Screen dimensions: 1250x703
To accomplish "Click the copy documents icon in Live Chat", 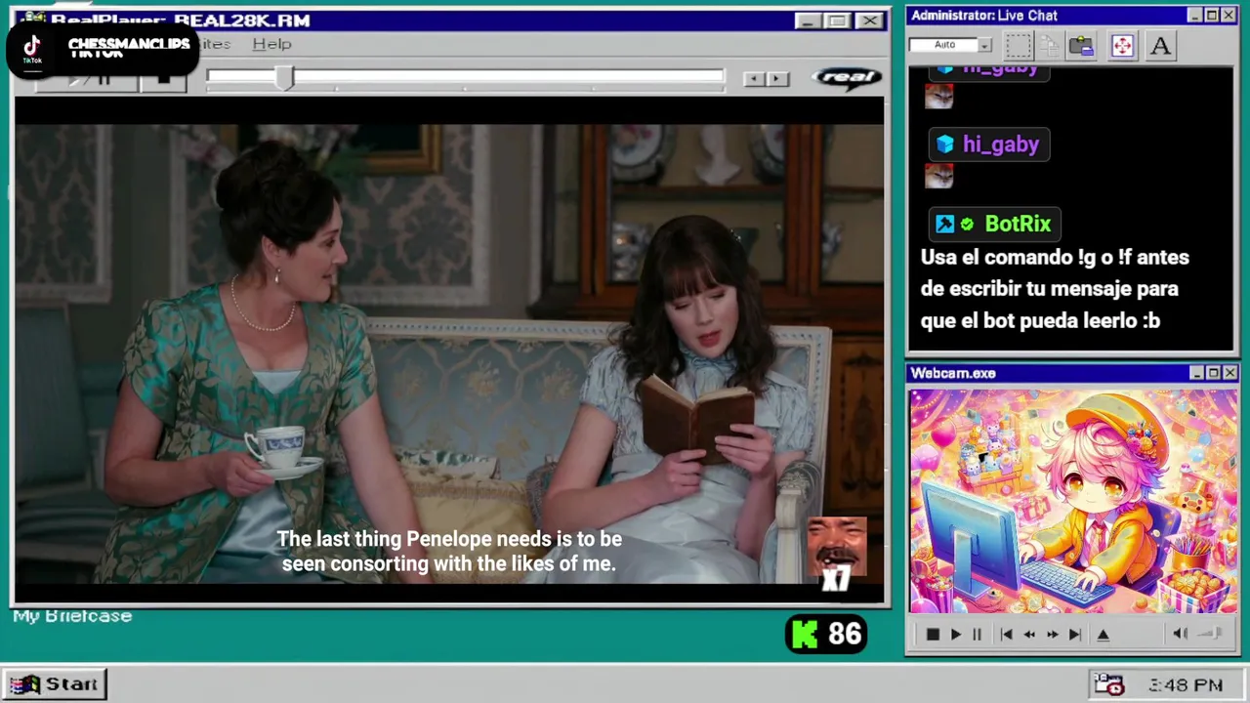I will coord(1049,45).
